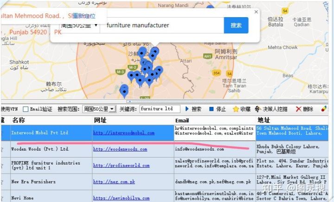Select the New Era Furnishers row name
334x202 pixels.
coord(33,182)
